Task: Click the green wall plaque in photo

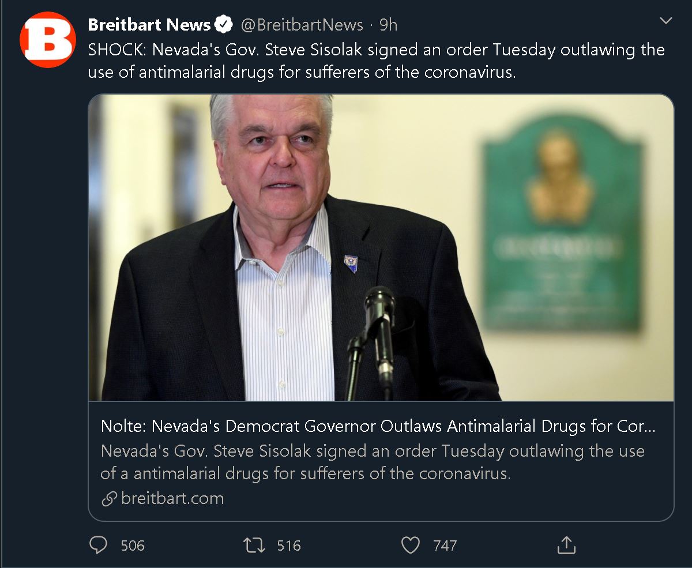Action: tap(561, 231)
